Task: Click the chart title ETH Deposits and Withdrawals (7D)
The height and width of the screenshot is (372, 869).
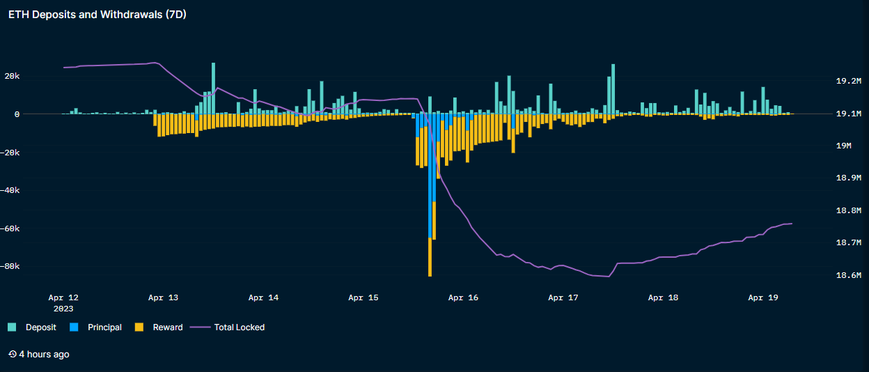Action: pos(97,14)
